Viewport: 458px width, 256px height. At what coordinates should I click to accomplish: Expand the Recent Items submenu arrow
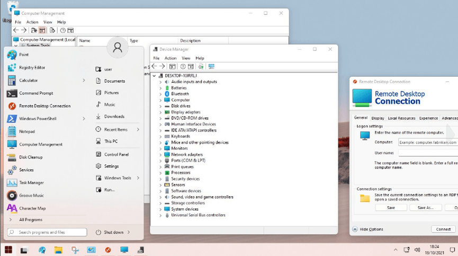point(138,129)
